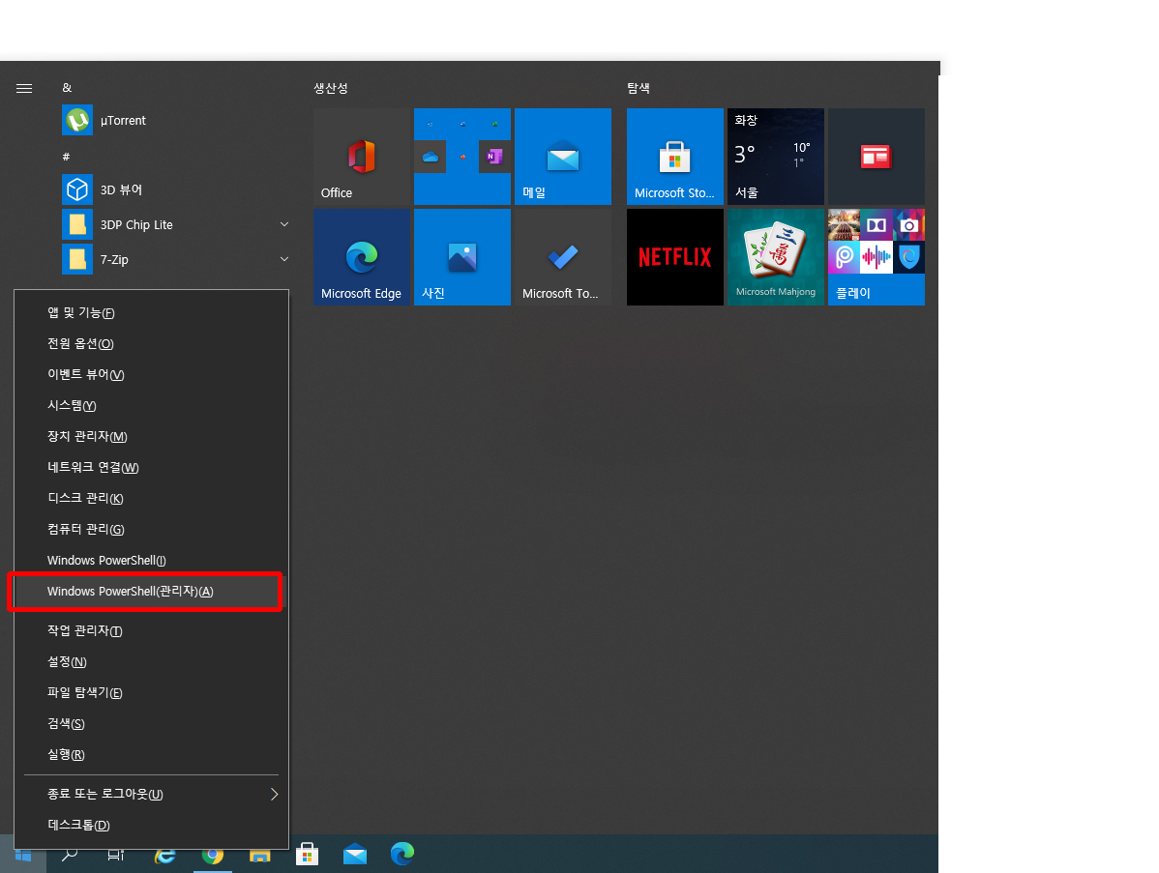Image resolution: width=1159 pixels, height=873 pixels.
Task: Launch Windows PowerShell(관리자)(A)
Action: point(152,592)
